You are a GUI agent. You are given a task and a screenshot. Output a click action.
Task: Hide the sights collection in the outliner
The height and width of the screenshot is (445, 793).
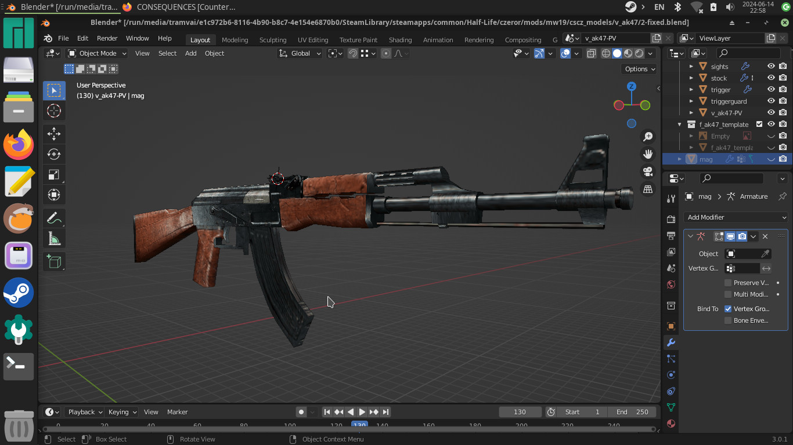point(771,66)
